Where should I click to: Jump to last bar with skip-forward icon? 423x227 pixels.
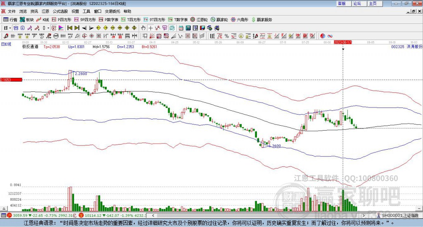pyautogui.click(x=77, y=28)
